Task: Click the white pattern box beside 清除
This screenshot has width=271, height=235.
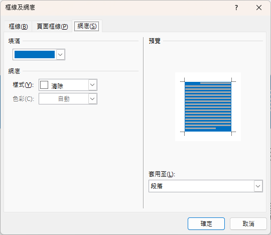Action: pos(44,85)
